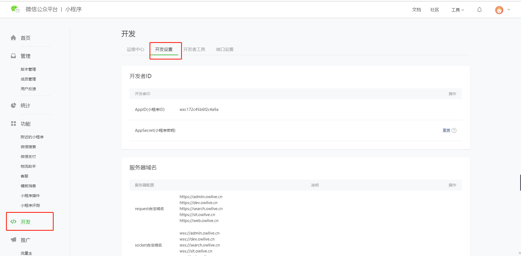Click 重置 to reset AppSecret
The image size is (521, 256).
[x=446, y=130]
